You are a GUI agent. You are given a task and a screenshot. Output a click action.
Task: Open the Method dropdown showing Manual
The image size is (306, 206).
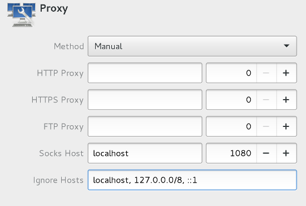click(193, 46)
